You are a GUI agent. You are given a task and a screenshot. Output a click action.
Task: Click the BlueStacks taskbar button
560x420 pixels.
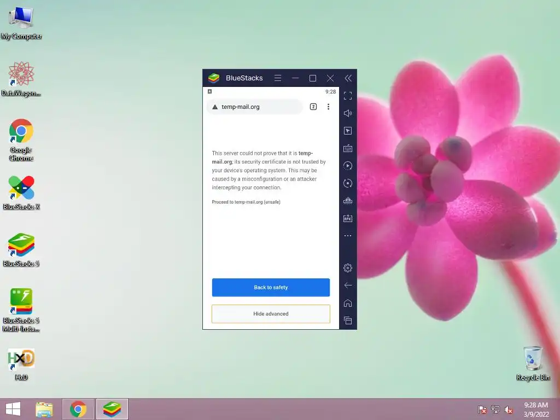[x=112, y=409]
